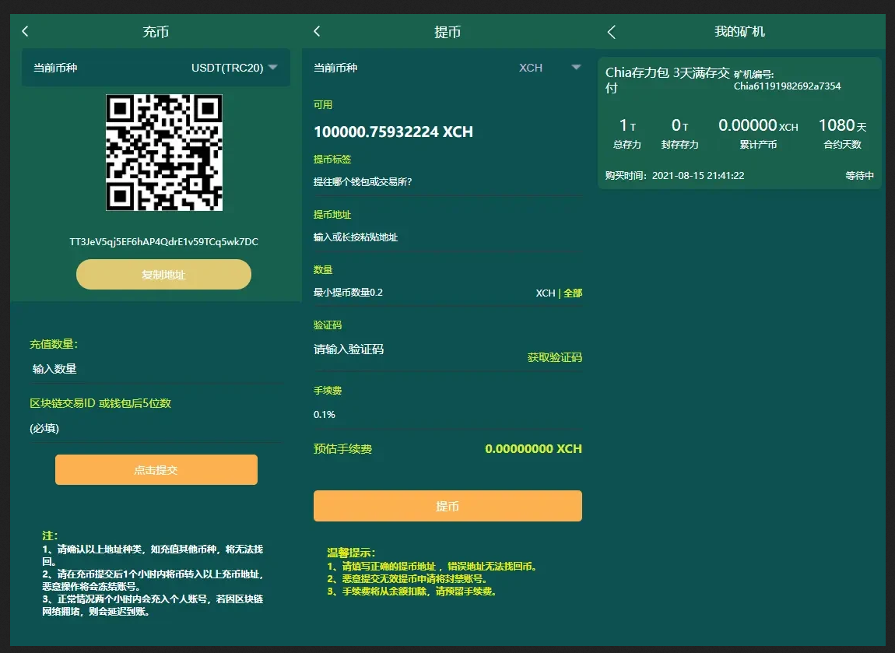Viewport: 895px width, 653px height.
Task: Click the 输入数量 deposit amount field
Action: coord(156,369)
